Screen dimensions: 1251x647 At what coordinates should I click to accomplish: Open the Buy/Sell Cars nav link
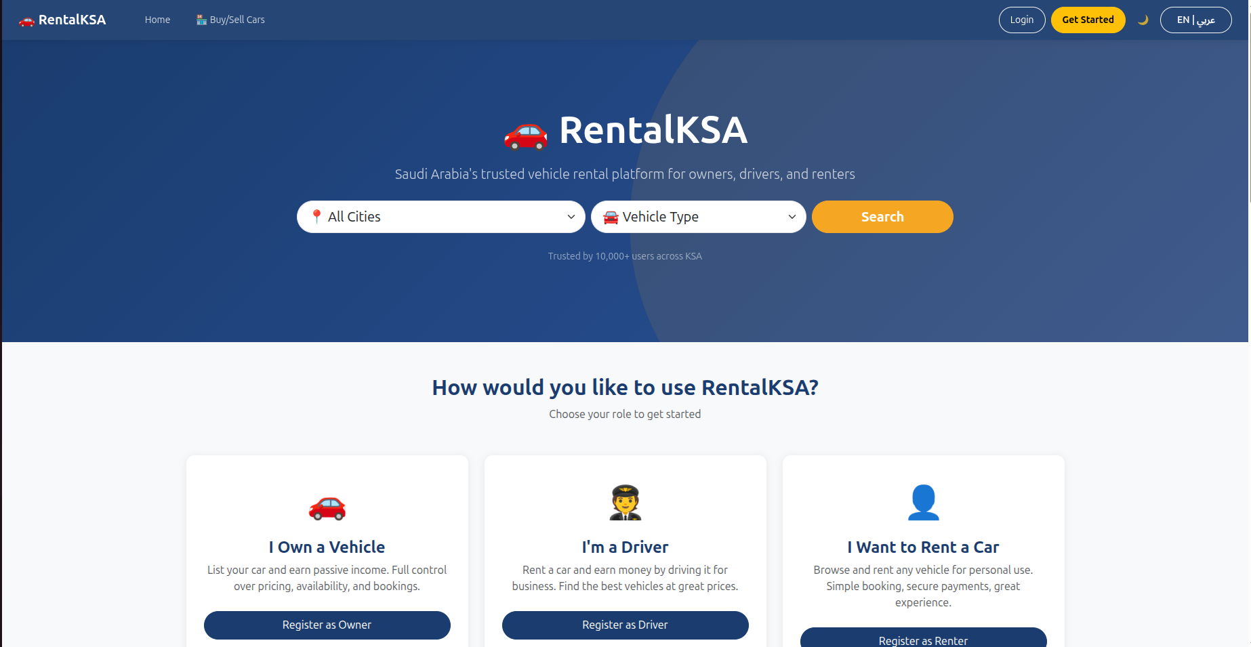(x=230, y=20)
